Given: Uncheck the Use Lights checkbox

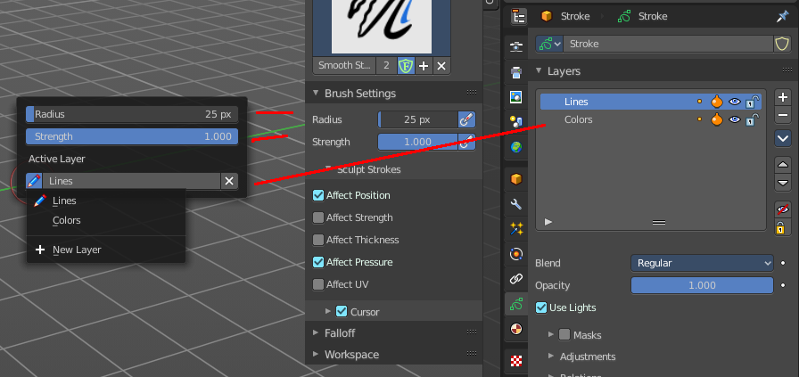Looking at the screenshot, I should (541, 307).
